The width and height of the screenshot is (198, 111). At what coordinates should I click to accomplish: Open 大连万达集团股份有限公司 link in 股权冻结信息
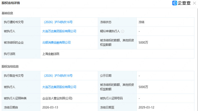click(59, 87)
